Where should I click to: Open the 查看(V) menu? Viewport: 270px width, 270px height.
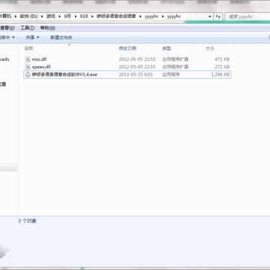[7, 28]
